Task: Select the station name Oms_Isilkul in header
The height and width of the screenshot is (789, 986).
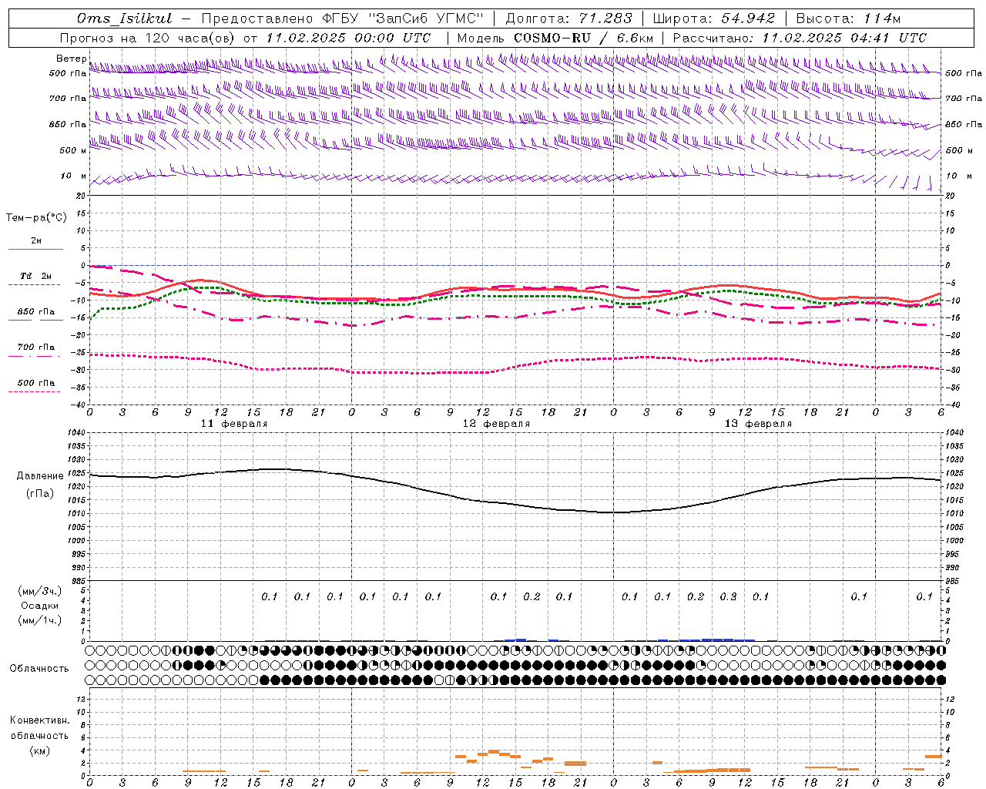Action: pos(124,18)
